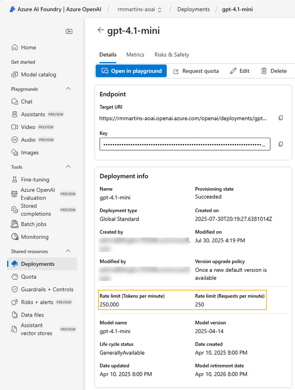Switch to the Details tab

click(108, 55)
